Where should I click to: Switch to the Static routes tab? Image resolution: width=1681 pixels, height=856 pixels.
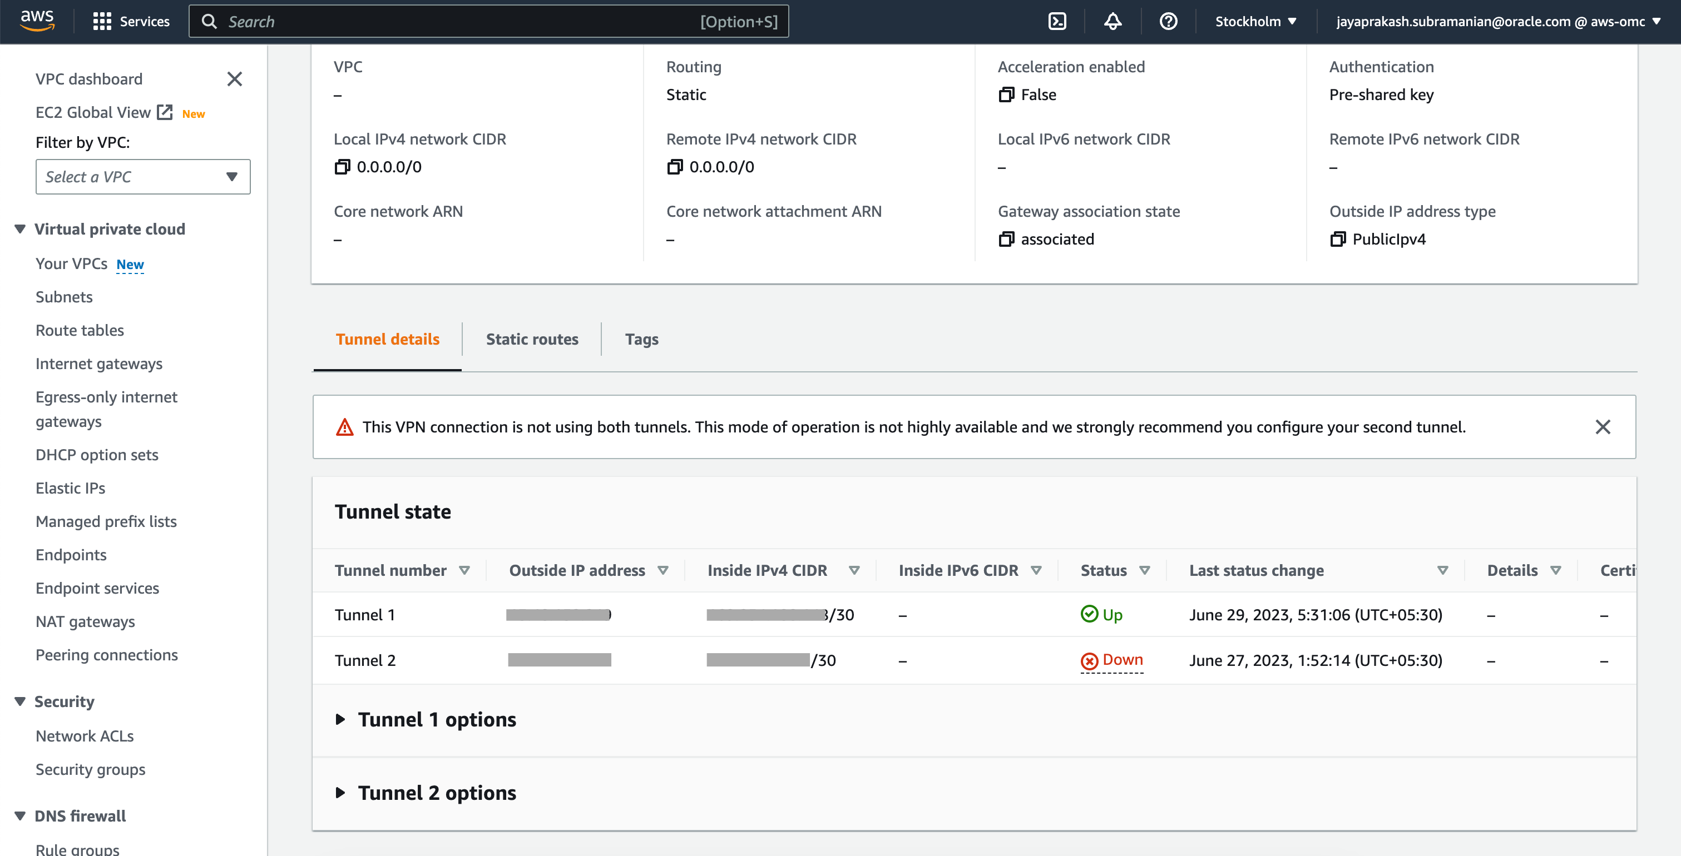532,339
